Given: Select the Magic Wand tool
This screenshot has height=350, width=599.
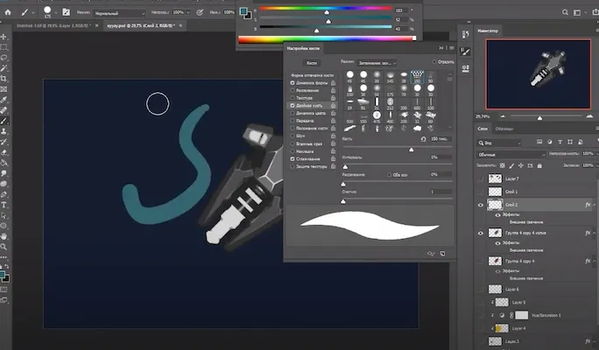Looking at the screenshot, I should 4,67.
